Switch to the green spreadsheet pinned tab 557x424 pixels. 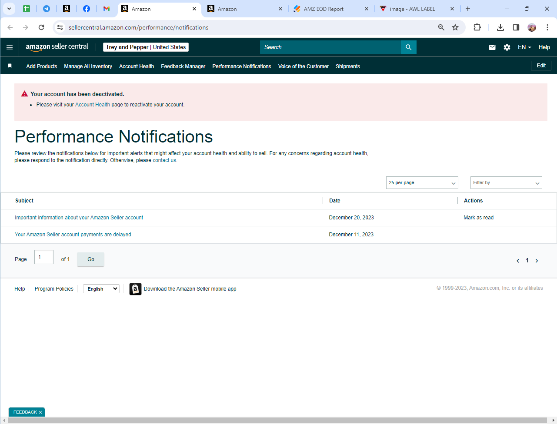pyautogui.click(x=27, y=9)
